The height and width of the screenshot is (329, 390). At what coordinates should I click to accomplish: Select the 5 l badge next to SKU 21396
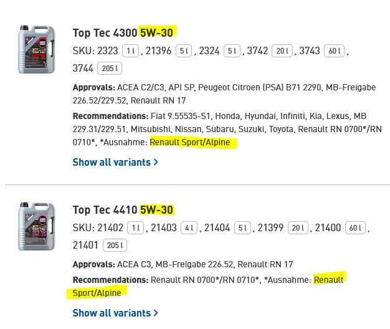(184, 51)
